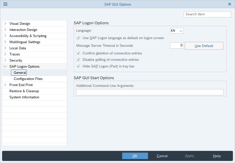
Task: Open Configuration Files tree item
Action: [28, 79]
